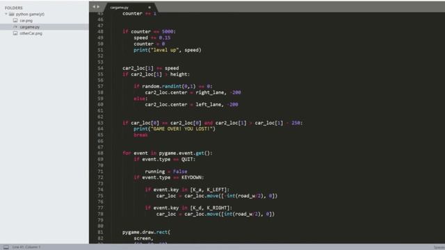
Task: Click the next-tab right arrow
Action: click(98, 7)
